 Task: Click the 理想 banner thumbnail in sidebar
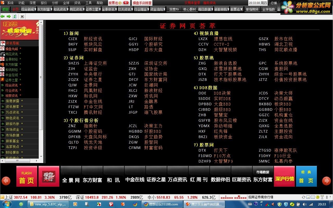[x=20, y=30]
